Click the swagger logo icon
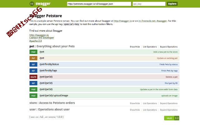The height and width of the screenshot is (125, 200). click(x=32, y=4)
